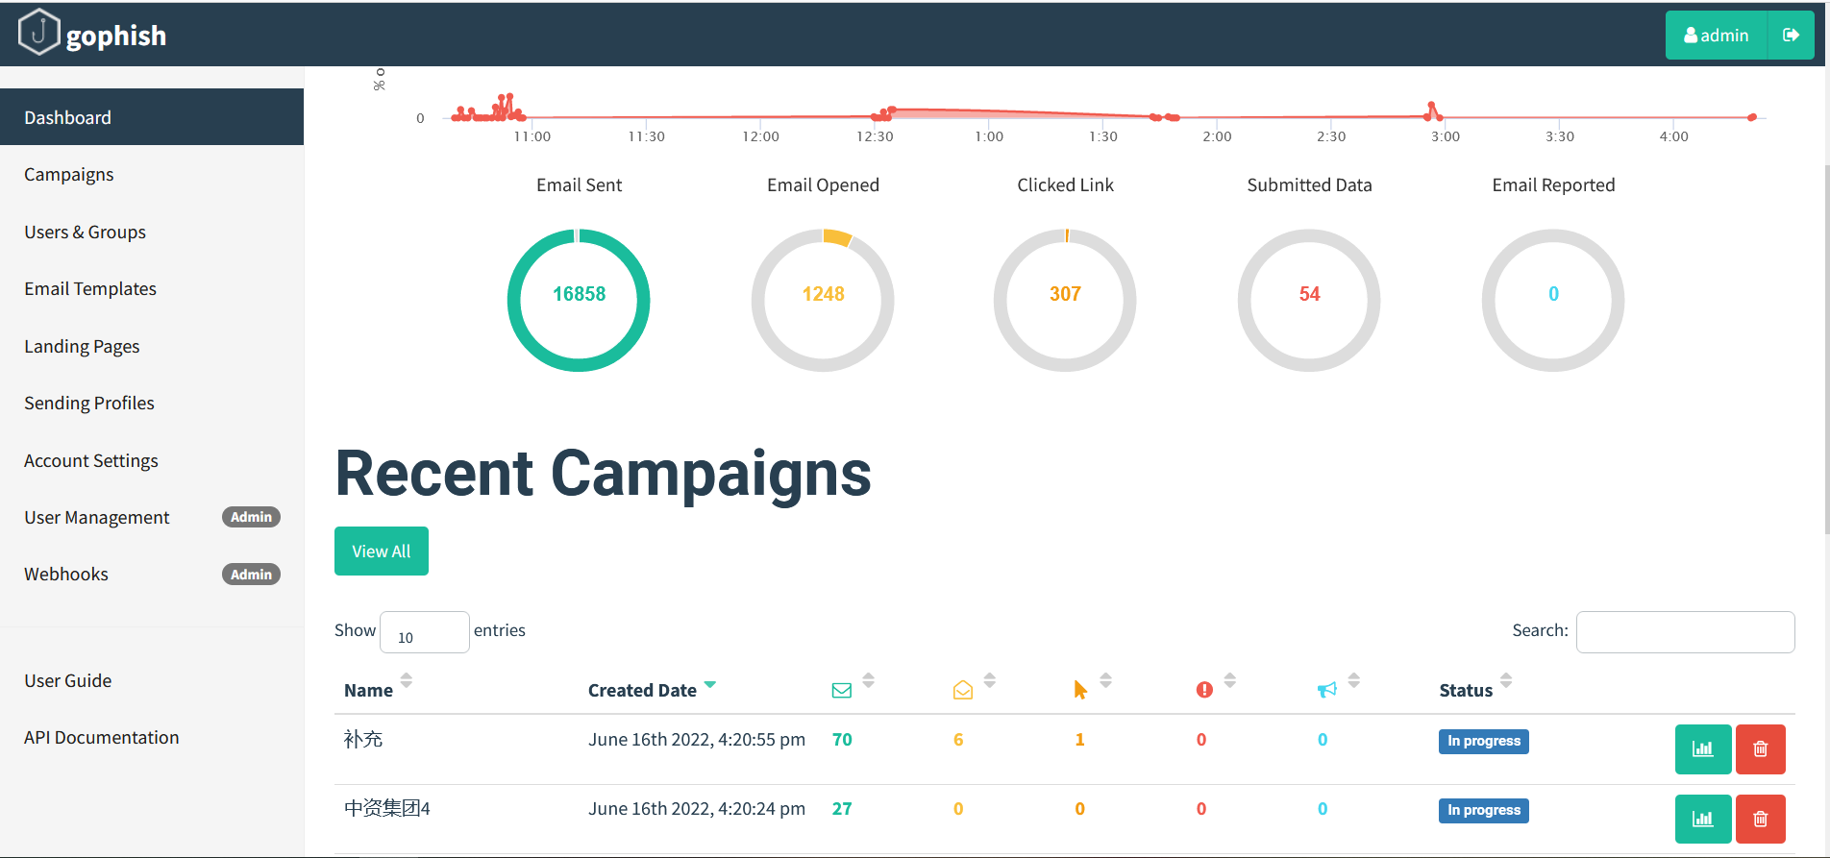Click the logout arrow icon
This screenshot has height=858, width=1830.
click(1791, 36)
